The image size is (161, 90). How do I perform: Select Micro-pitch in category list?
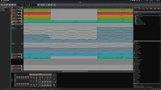[x=147, y=56]
